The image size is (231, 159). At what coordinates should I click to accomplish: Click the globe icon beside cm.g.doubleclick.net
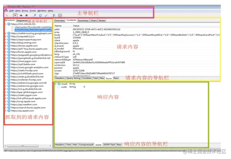point(9,89)
